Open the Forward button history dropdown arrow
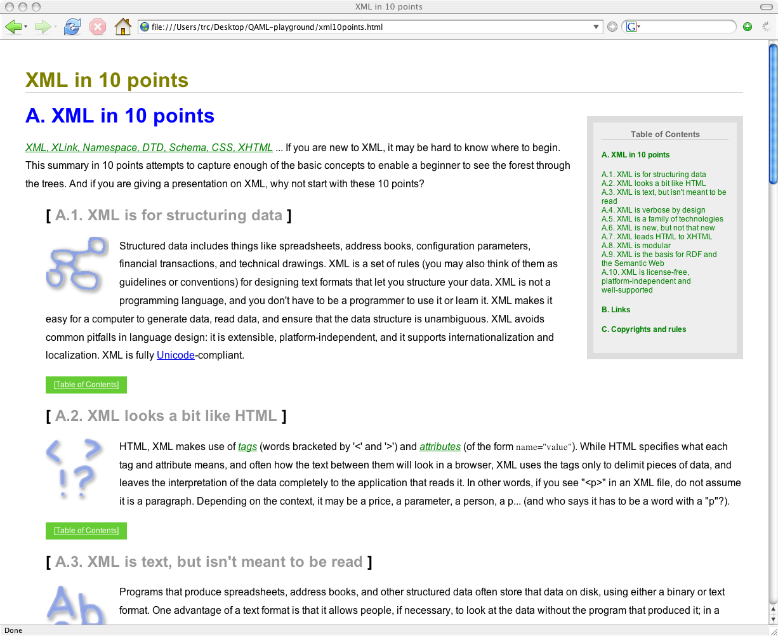Image resolution: width=778 pixels, height=636 pixels. tap(55, 27)
